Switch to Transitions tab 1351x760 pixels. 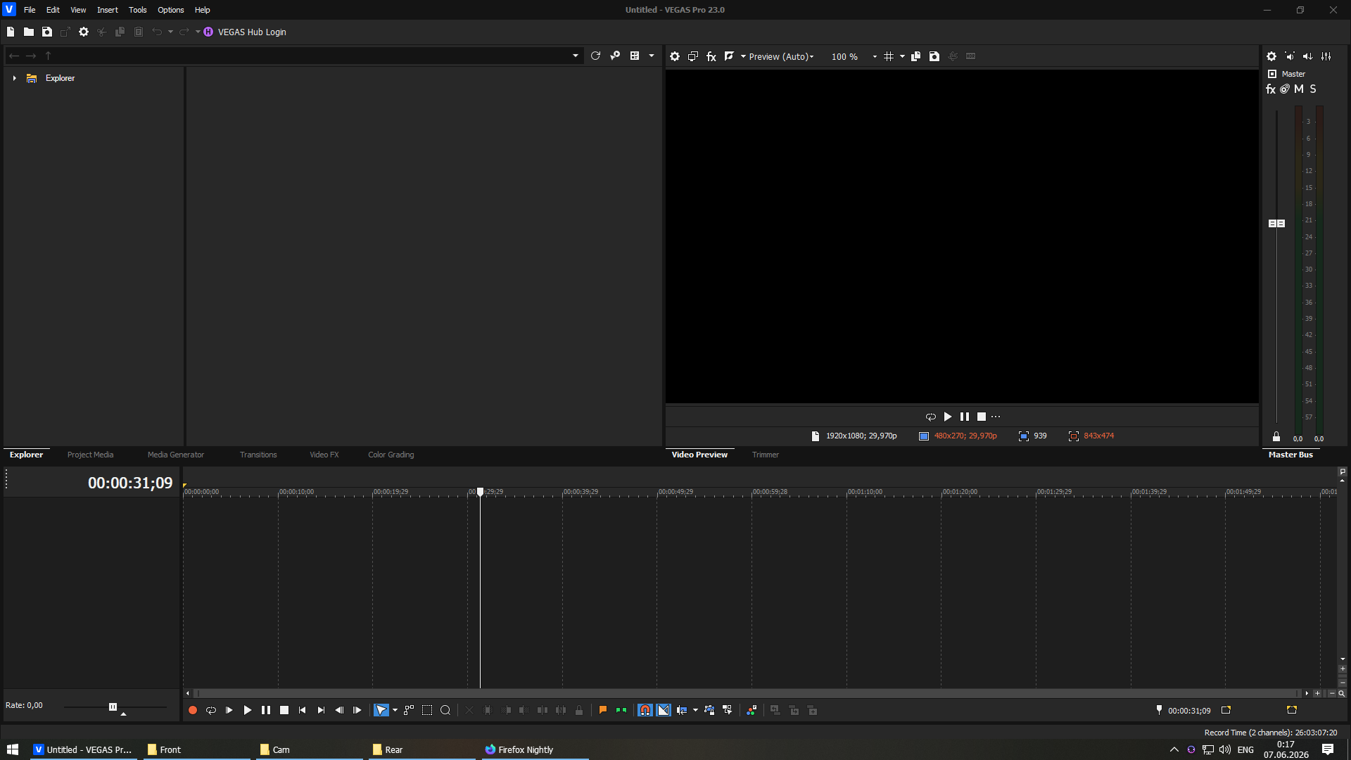[258, 455]
